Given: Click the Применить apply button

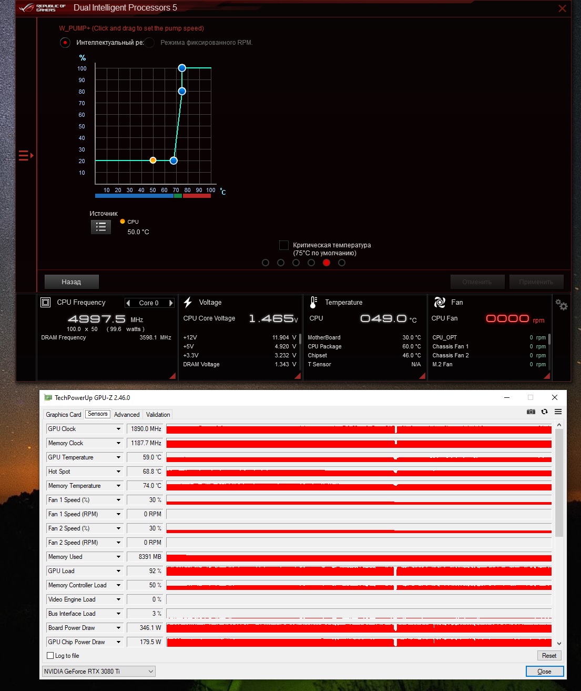Looking at the screenshot, I should [536, 282].
